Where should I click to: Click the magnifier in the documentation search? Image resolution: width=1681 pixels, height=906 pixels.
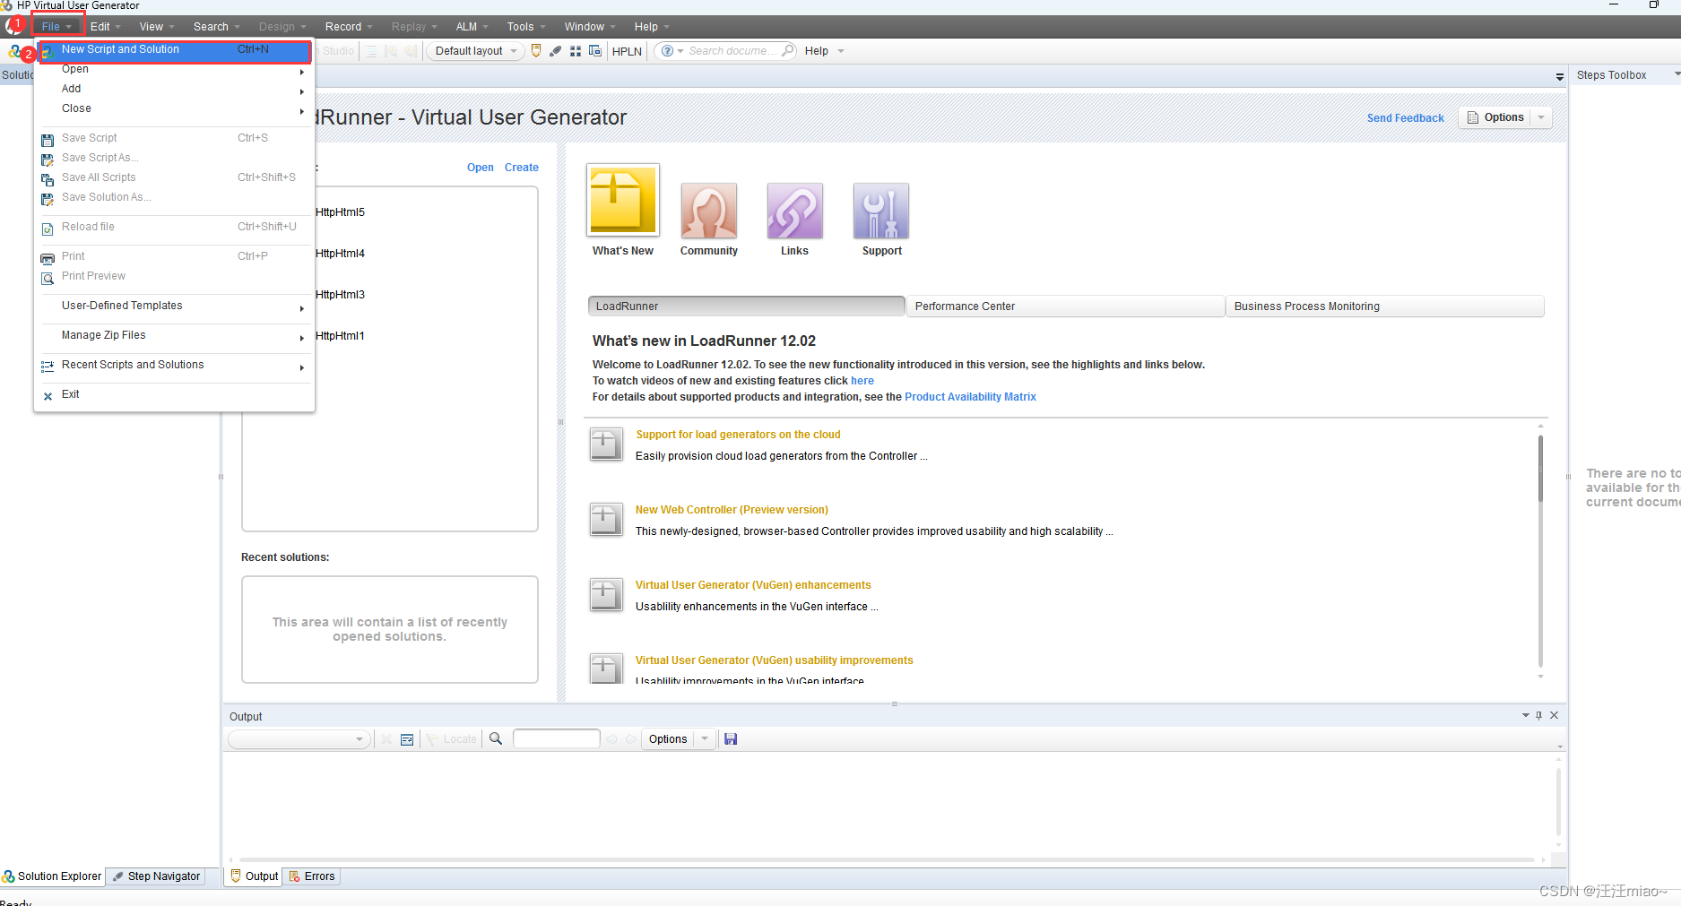tap(788, 50)
